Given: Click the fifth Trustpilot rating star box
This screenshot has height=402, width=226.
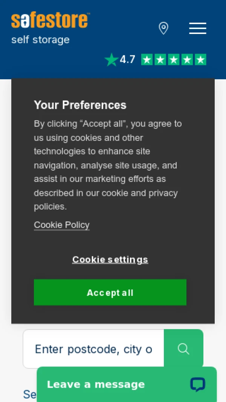Looking at the screenshot, I should click(x=200, y=60).
